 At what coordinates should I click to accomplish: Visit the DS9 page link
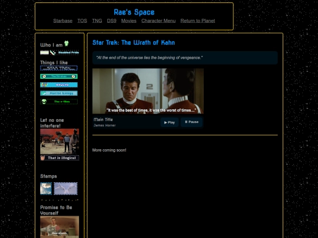click(x=111, y=21)
